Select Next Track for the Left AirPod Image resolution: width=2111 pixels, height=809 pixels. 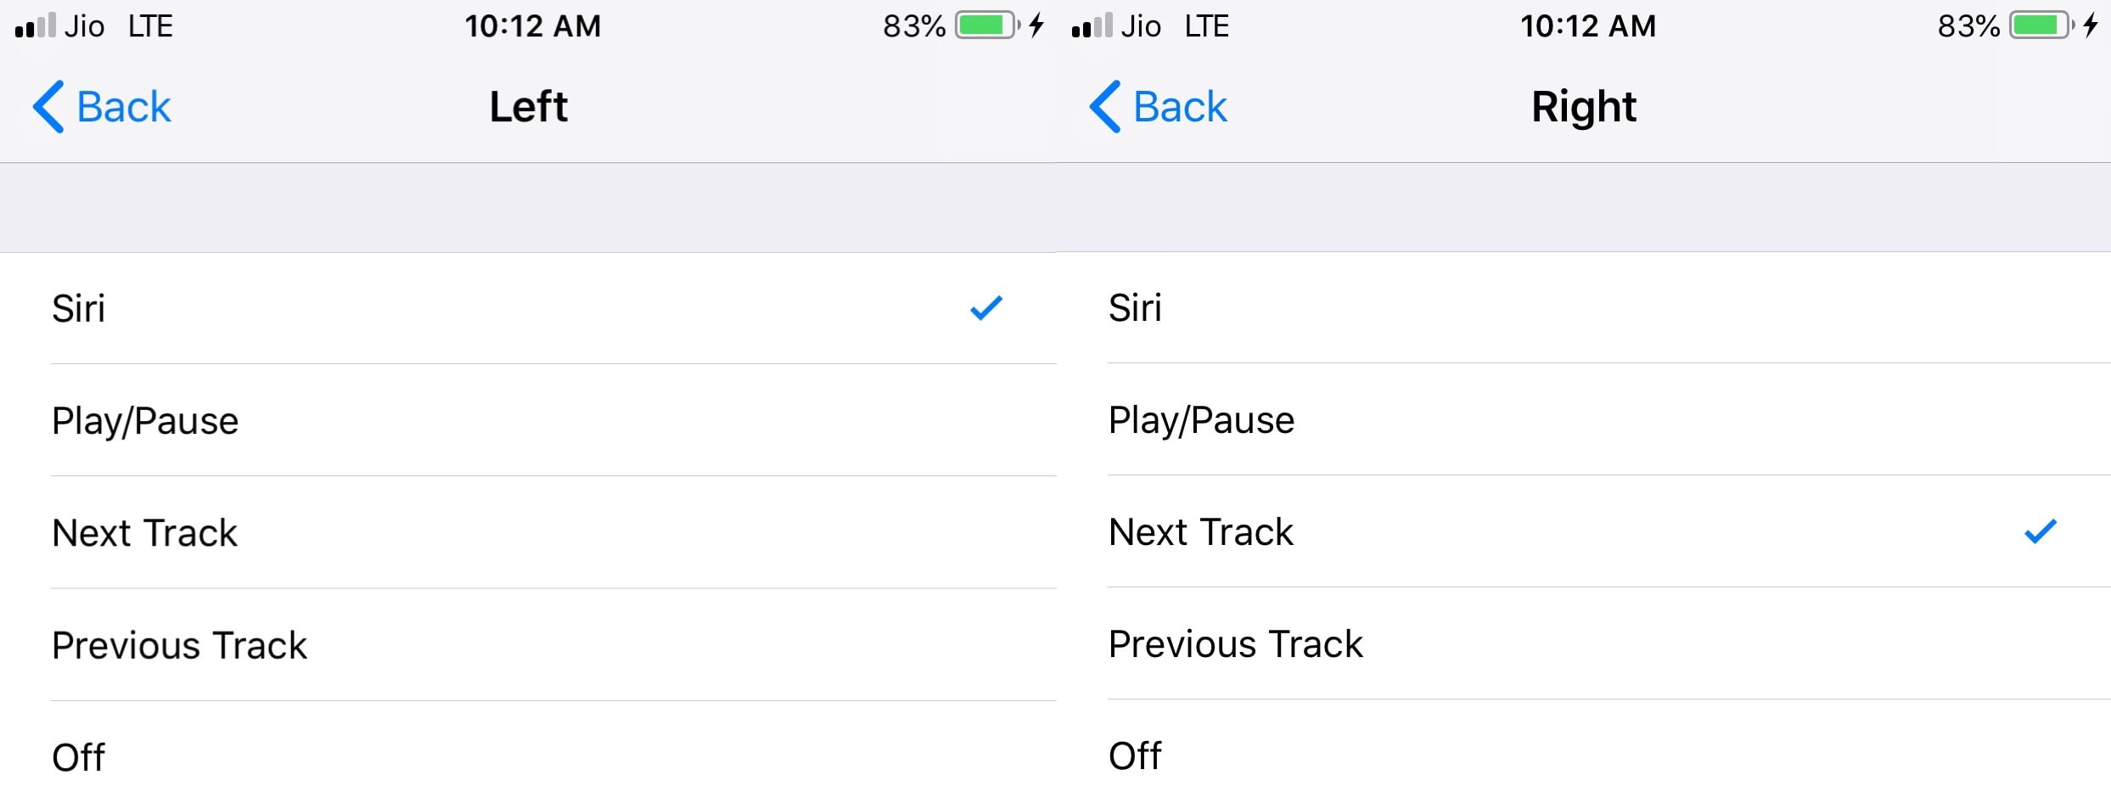tap(528, 533)
